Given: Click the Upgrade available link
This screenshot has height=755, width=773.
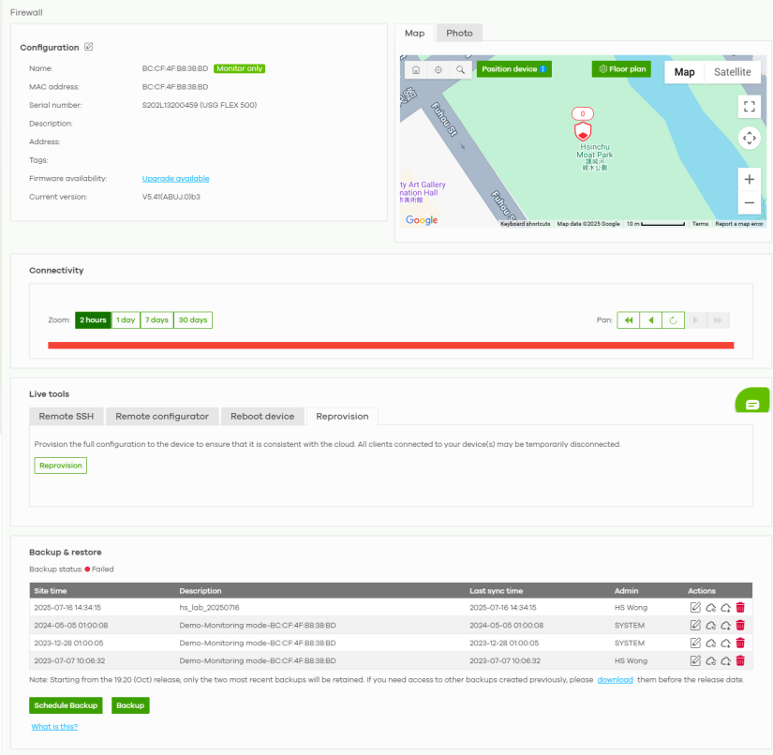Looking at the screenshot, I should point(175,179).
